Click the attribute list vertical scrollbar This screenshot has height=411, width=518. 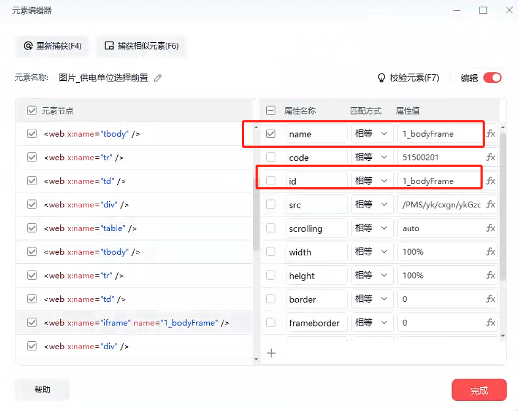point(503,206)
